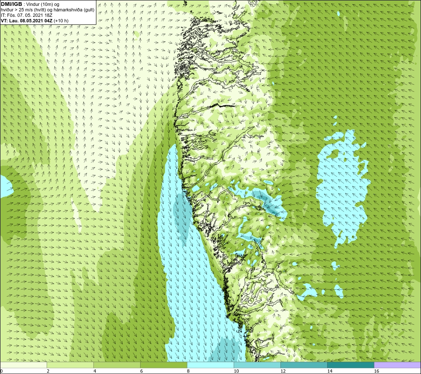The width and height of the screenshot is (421, 374).
Task: Click the legend value '4'
Action: click(95, 371)
